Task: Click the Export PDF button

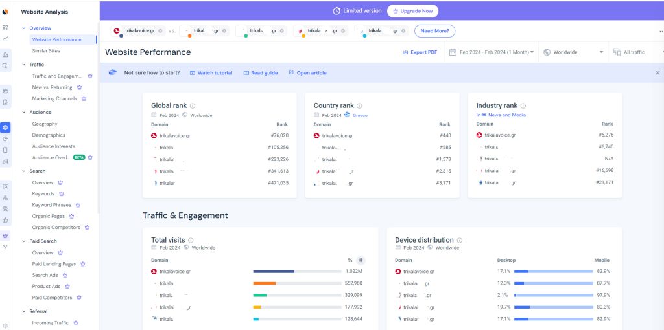Action: tap(420, 52)
